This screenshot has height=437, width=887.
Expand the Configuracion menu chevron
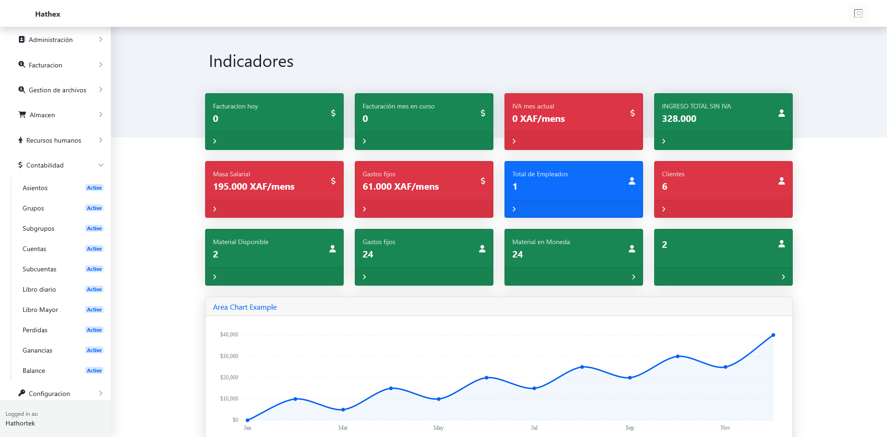[101, 393]
